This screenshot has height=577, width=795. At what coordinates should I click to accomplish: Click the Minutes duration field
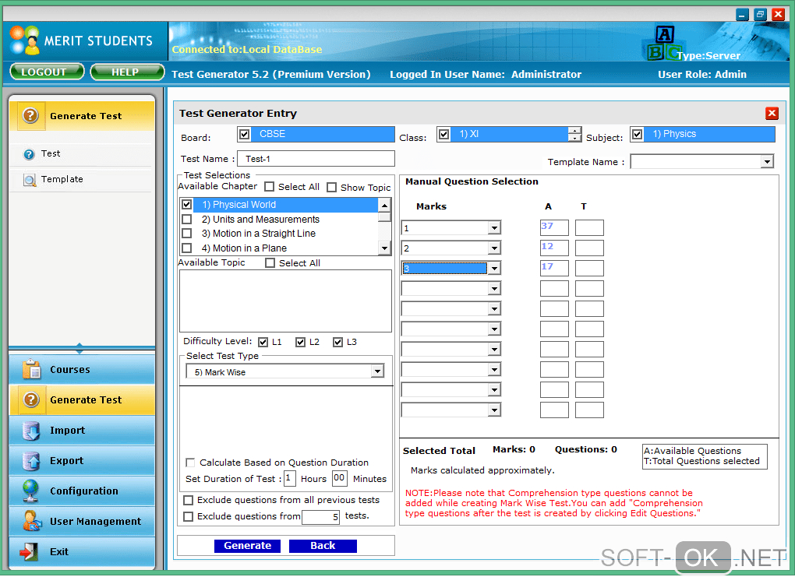(339, 478)
